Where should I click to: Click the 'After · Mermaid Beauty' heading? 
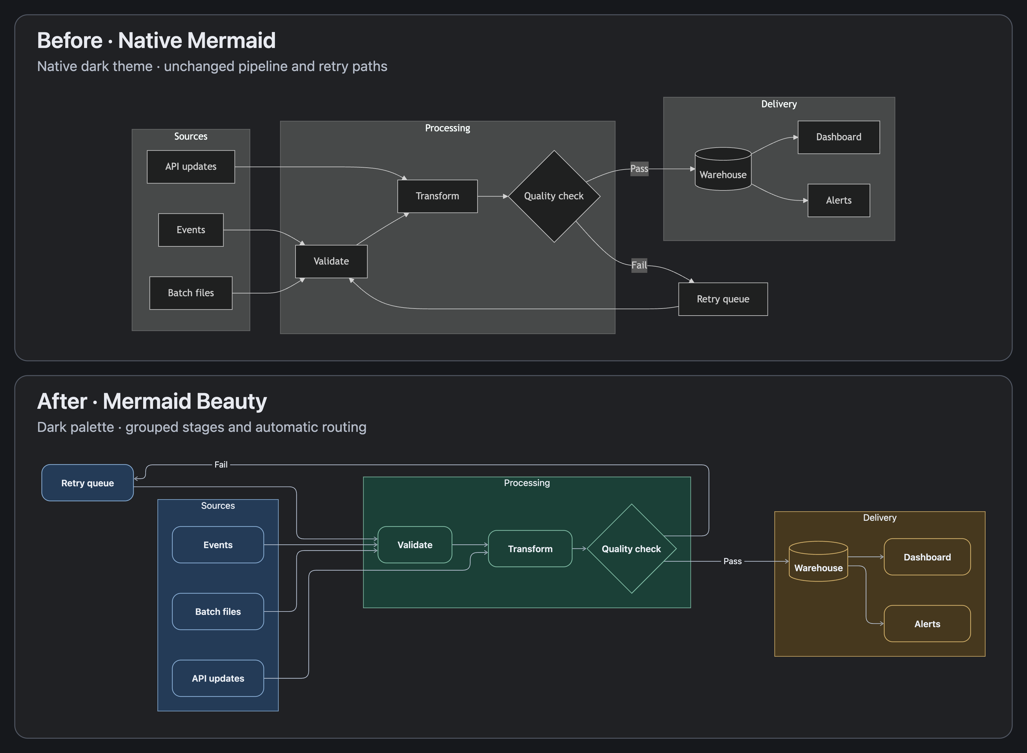click(152, 401)
